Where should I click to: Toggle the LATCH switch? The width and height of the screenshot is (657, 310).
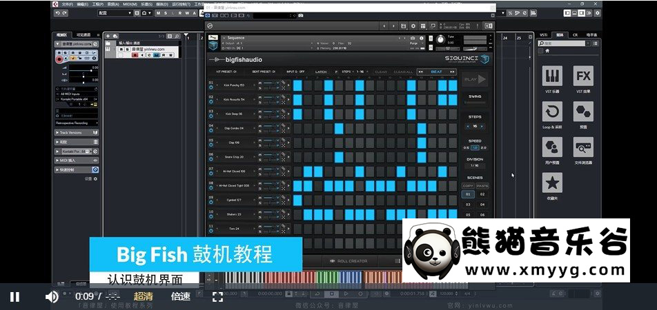click(x=321, y=72)
